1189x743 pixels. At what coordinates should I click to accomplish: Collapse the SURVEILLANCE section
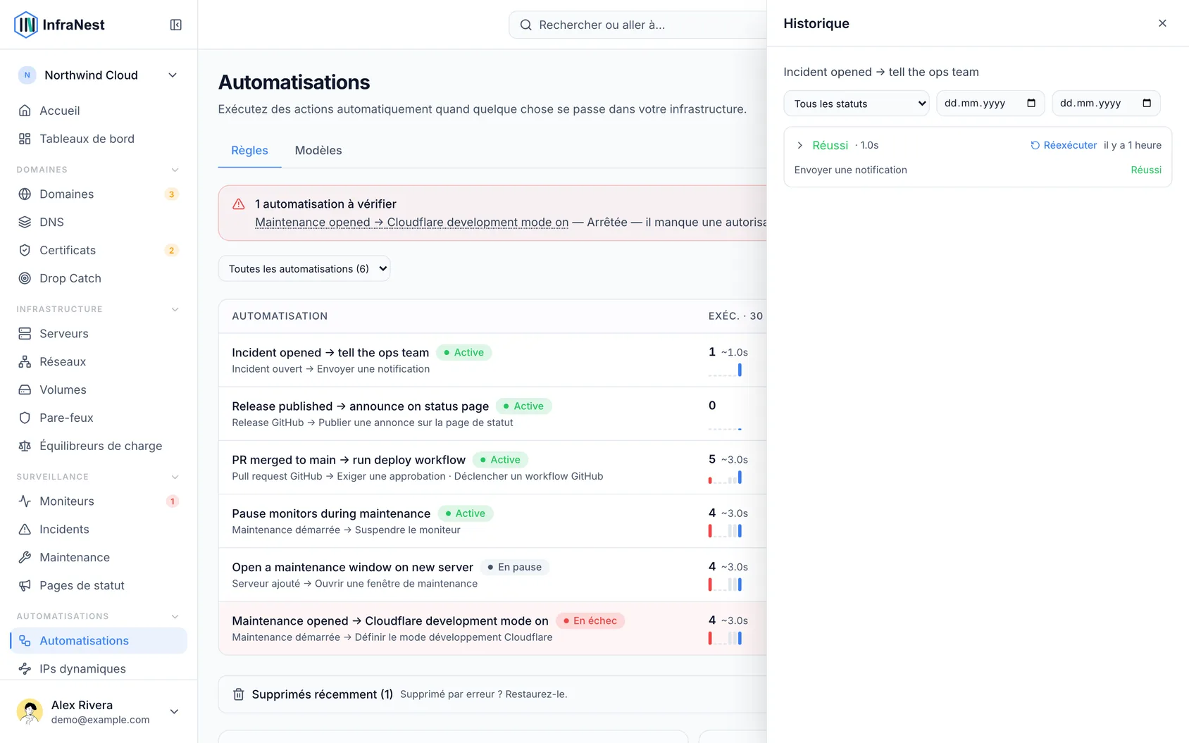click(x=175, y=477)
